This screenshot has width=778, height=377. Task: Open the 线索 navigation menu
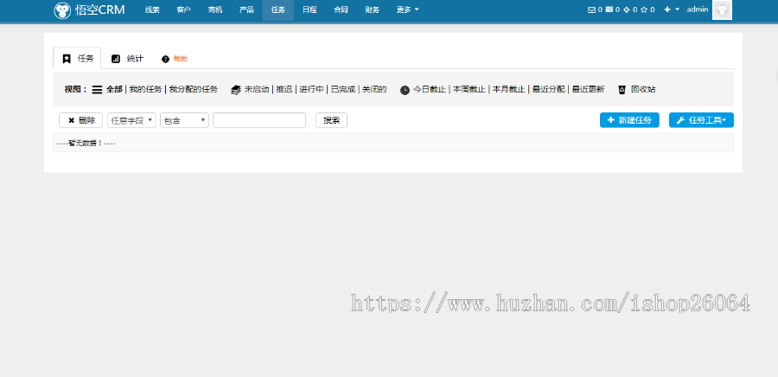152,10
